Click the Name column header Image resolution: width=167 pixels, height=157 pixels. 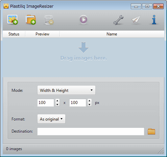(112, 34)
